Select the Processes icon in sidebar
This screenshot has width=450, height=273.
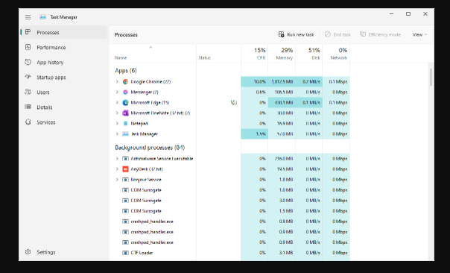pos(28,32)
